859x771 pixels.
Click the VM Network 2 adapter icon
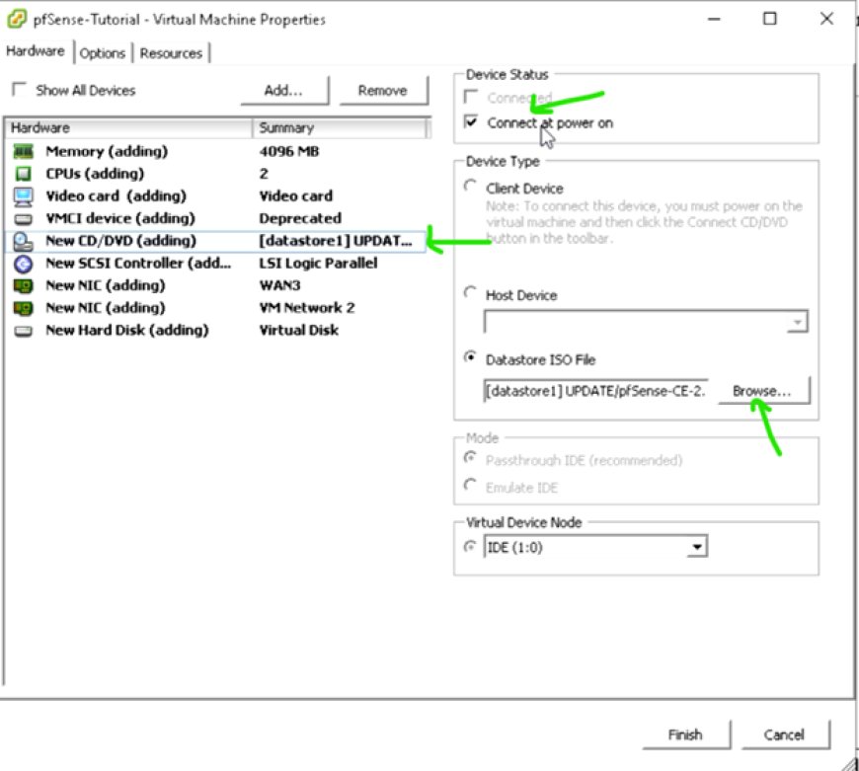tap(23, 308)
